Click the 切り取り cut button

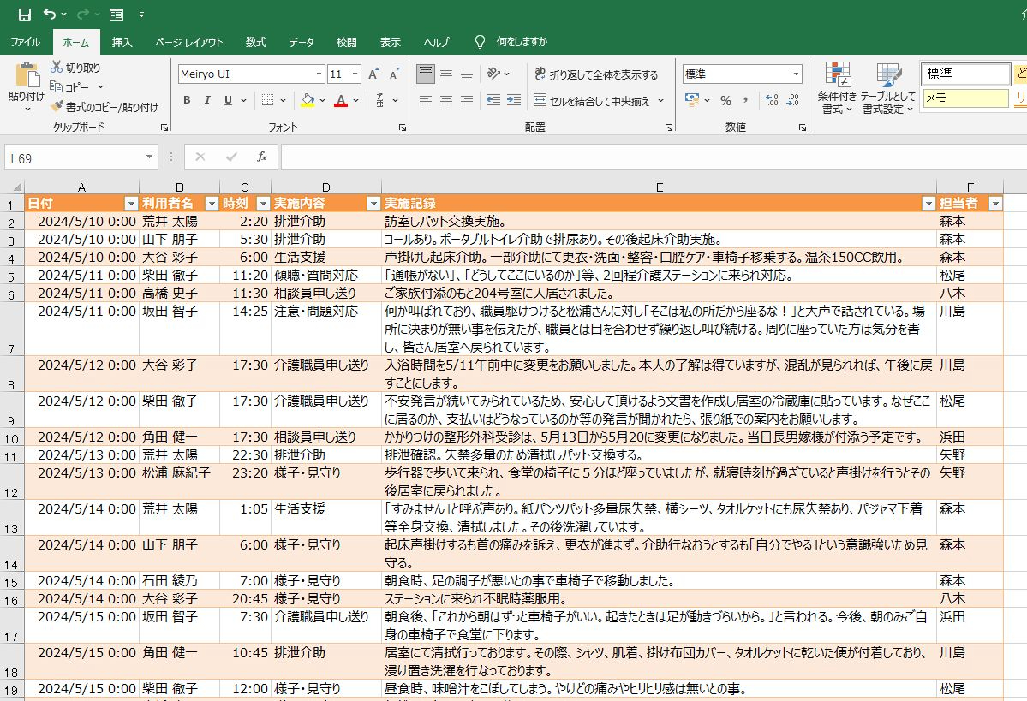tap(75, 68)
